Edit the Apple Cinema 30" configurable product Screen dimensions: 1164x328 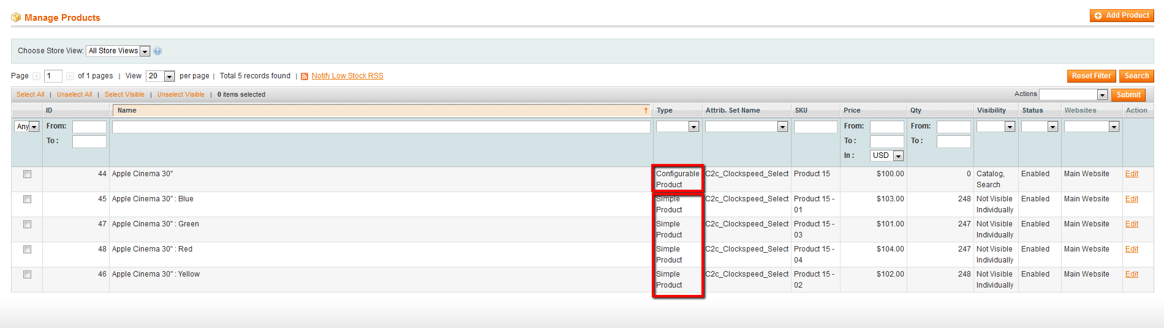(1132, 174)
